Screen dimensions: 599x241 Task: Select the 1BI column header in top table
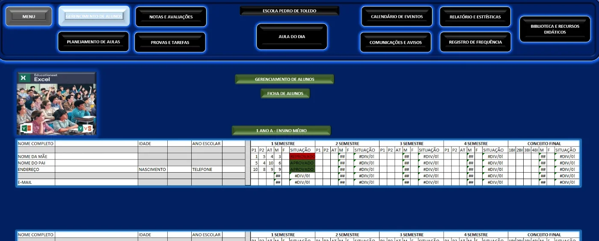[x=512, y=150]
